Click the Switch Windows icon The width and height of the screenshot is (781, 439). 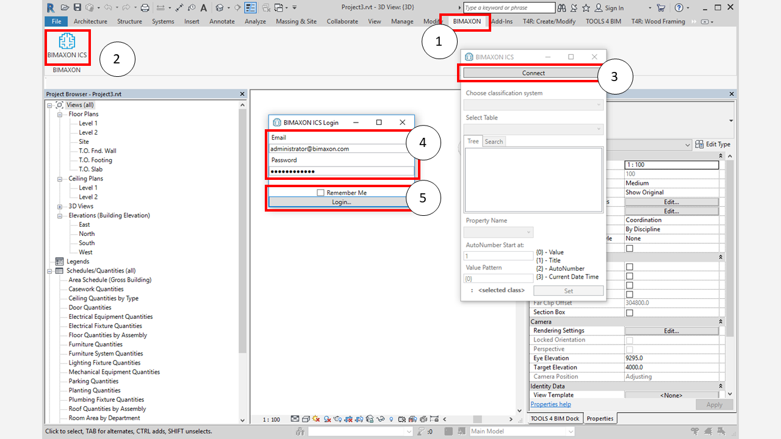coord(278,7)
